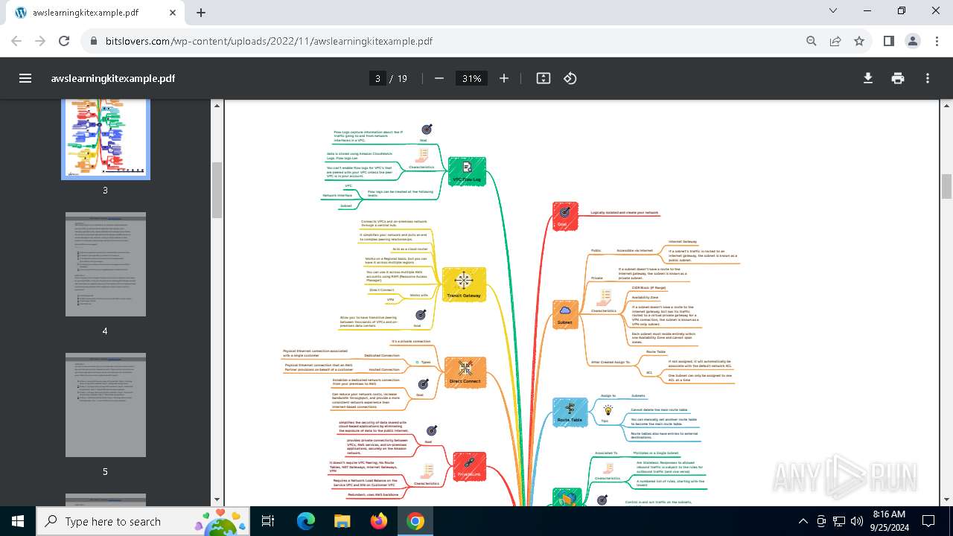Open volume control in system tray

pos(857,521)
